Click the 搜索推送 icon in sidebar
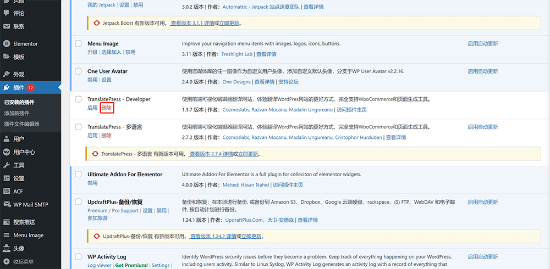The height and width of the screenshot is (269, 550). coord(6,222)
